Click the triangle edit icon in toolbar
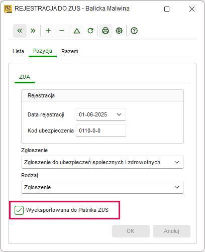 (77, 31)
